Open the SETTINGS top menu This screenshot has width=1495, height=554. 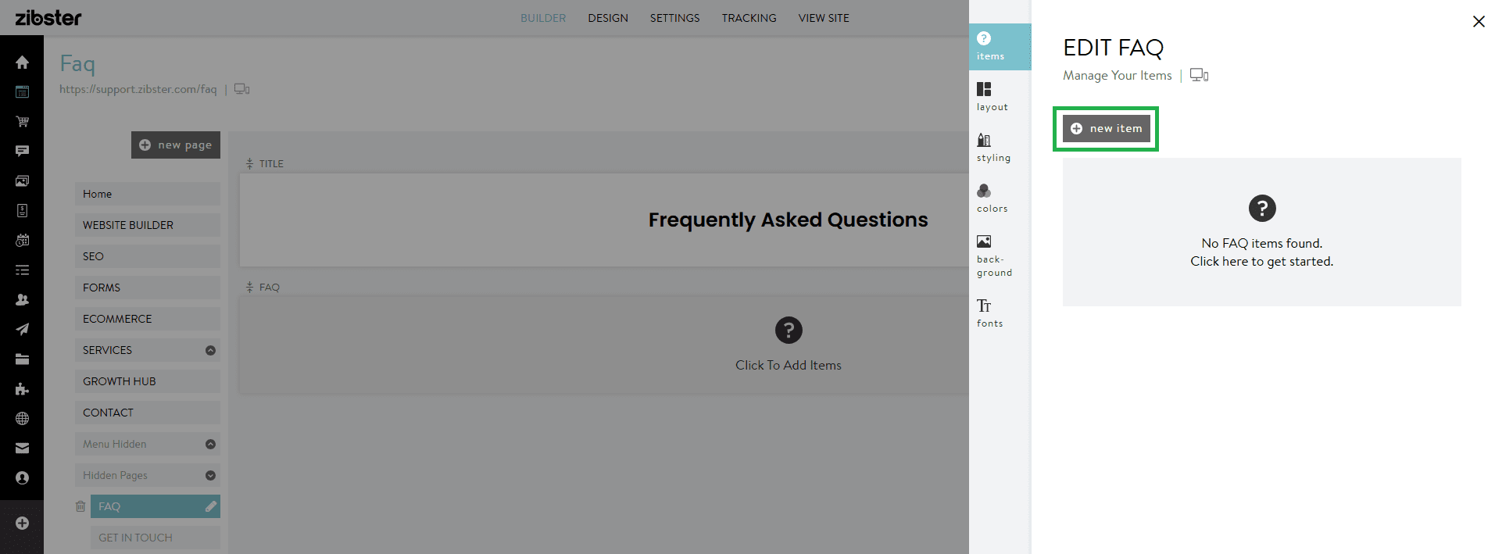[x=675, y=18]
